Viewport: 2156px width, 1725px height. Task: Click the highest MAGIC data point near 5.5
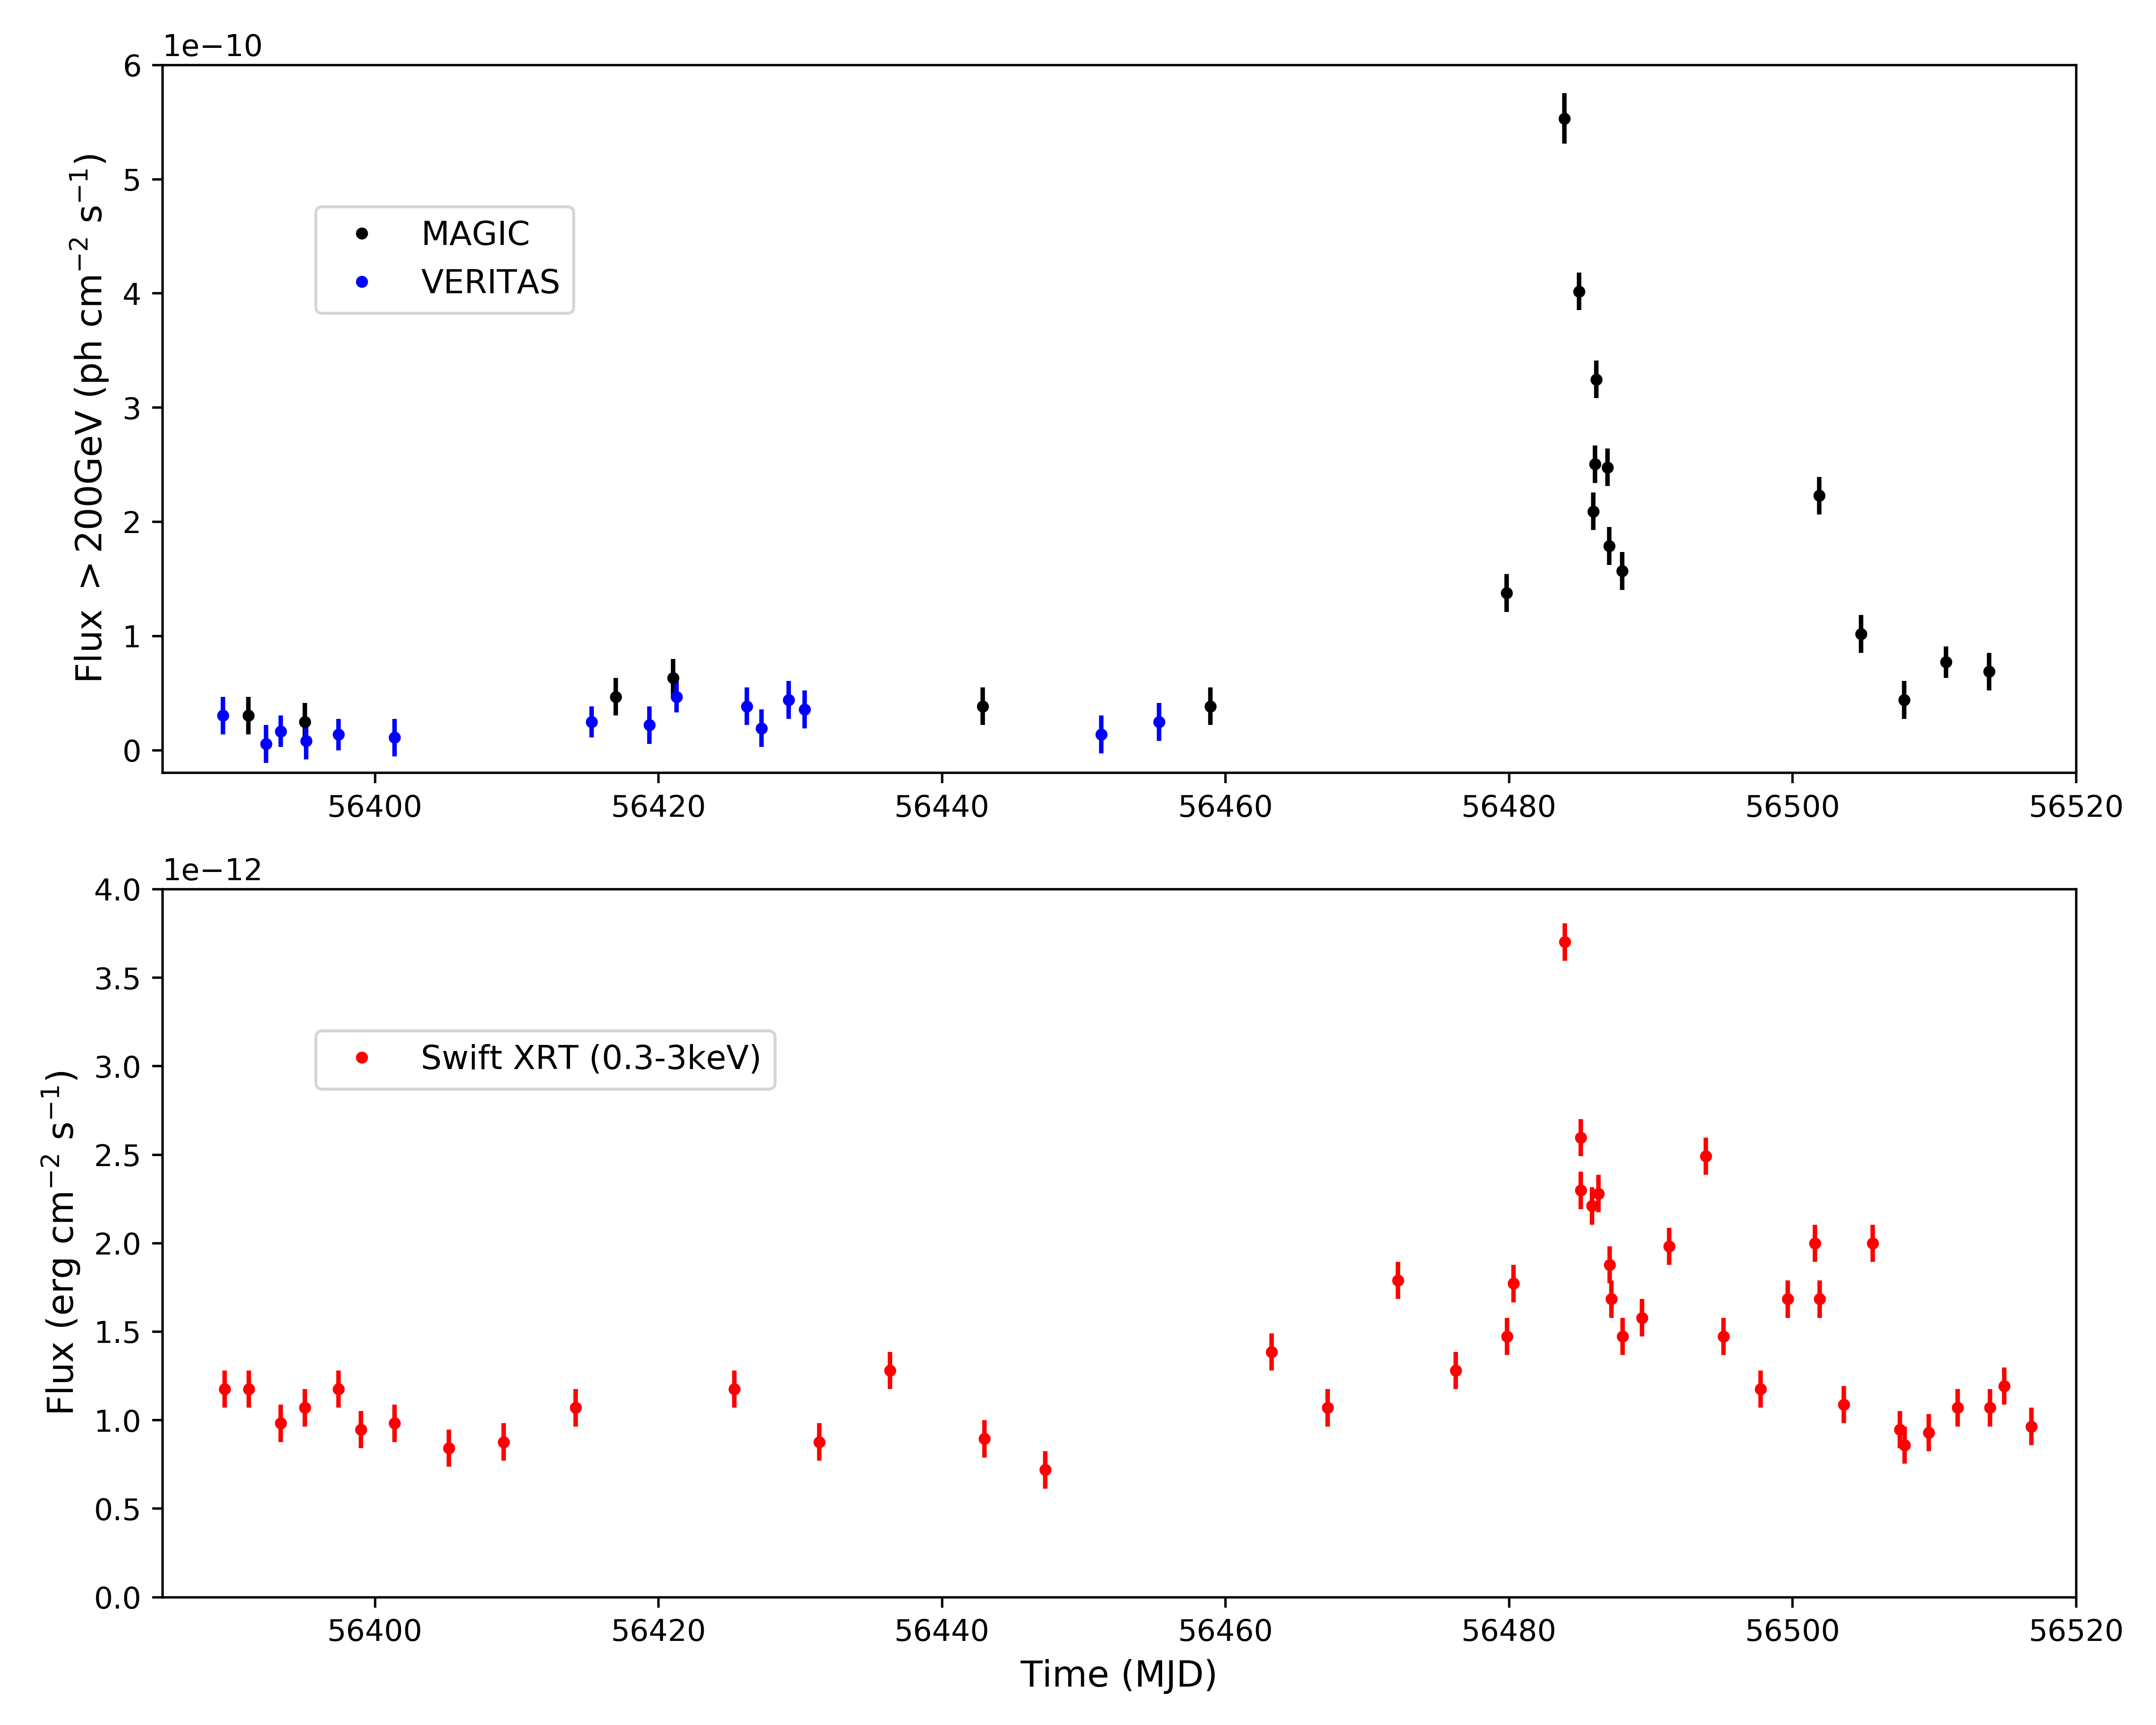tap(1564, 119)
